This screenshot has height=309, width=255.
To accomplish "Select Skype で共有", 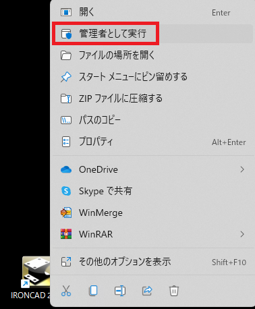I will click(153, 191).
